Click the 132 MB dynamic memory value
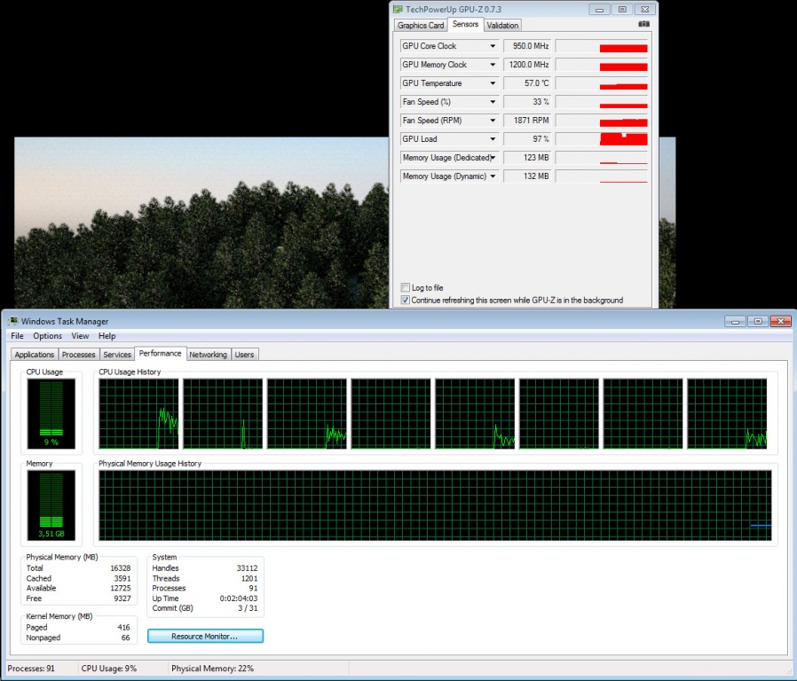Image resolution: width=797 pixels, height=681 pixels. point(527,176)
